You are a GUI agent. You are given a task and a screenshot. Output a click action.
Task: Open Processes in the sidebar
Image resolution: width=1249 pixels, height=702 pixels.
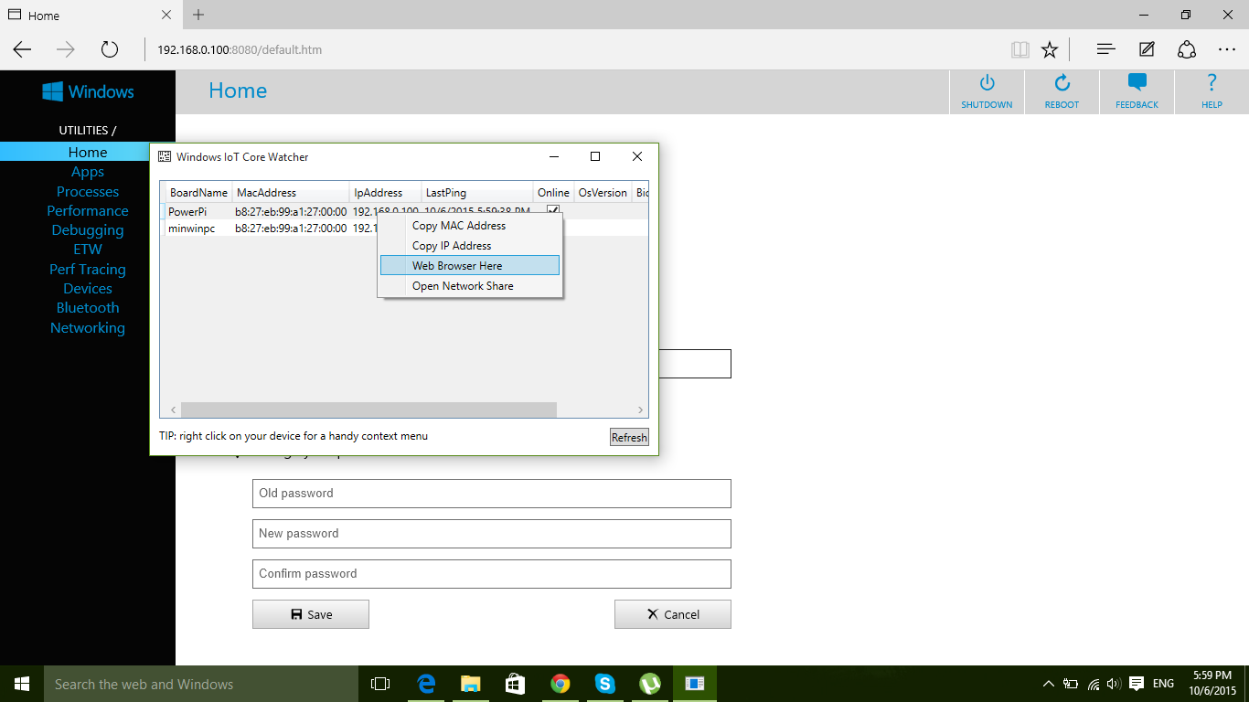(88, 192)
